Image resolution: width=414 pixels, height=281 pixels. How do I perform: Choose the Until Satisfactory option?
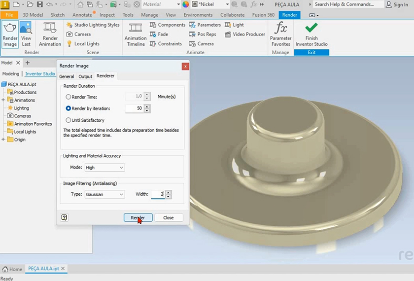[69, 120]
